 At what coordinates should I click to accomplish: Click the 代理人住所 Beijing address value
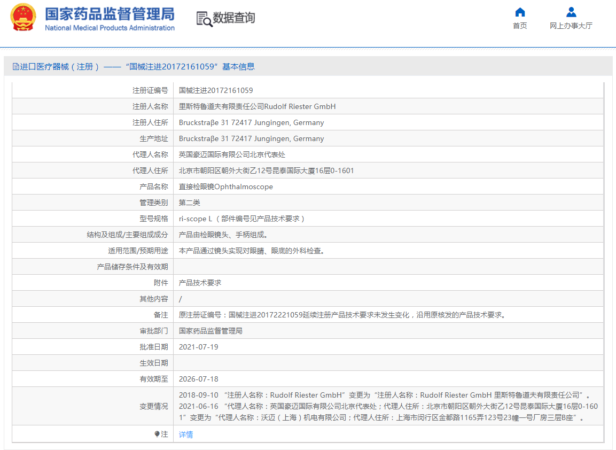pyautogui.click(x=267, y=170)
